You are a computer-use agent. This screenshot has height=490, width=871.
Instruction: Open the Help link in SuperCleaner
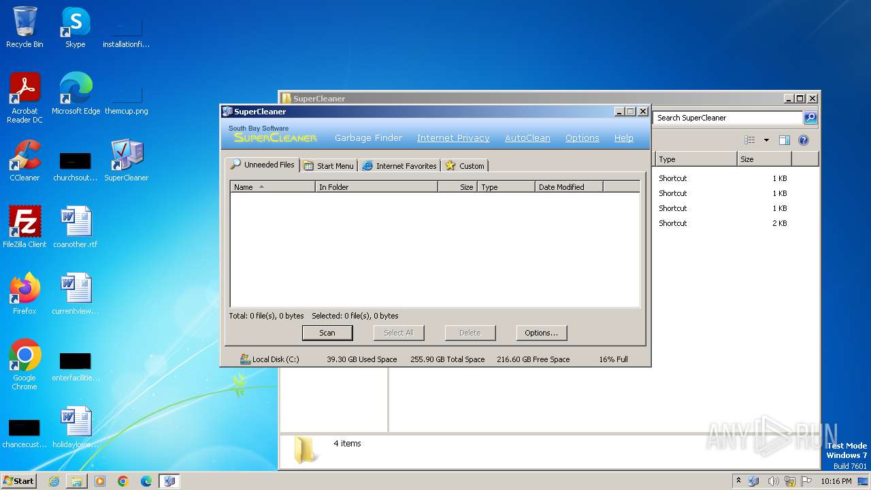(624, 138)
